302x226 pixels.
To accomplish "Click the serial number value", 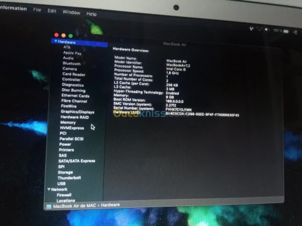I will click(x=179, y=110).
